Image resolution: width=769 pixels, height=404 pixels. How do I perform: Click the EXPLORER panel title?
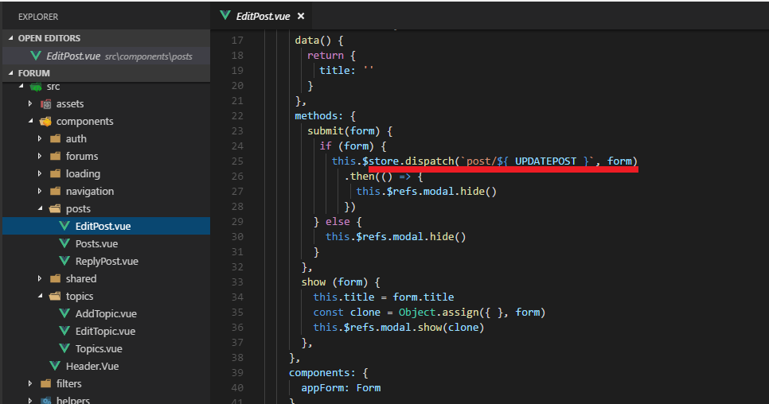pos(38,17)
